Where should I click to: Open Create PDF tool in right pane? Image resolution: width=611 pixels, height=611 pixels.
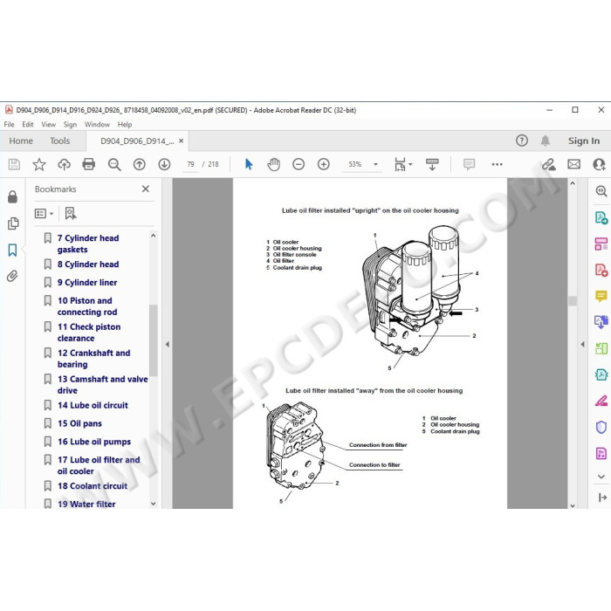click(601, 270)
